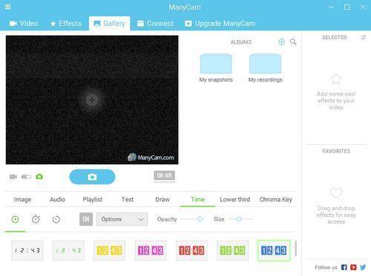The width and height of the screenshot is (371, 276).
Task: Click the FAVORITES panel heading
Action: (x=336, y=151)
